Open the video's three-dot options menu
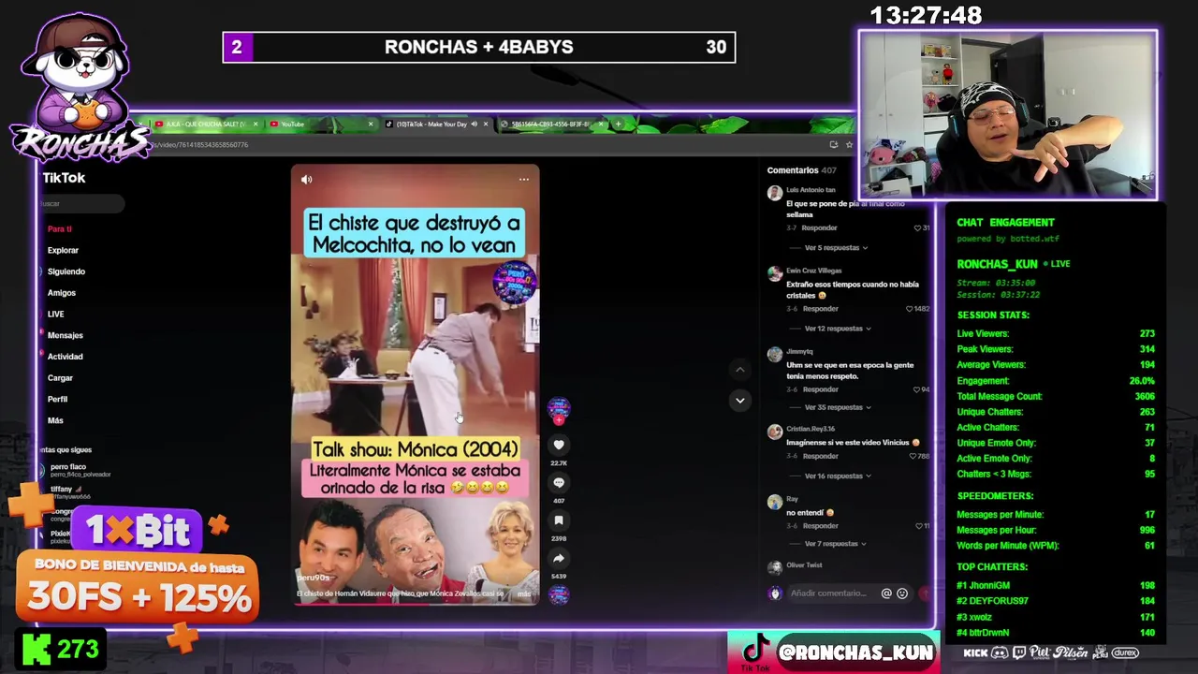Viewport: 1198px width, 674px height. coord(524,180)
